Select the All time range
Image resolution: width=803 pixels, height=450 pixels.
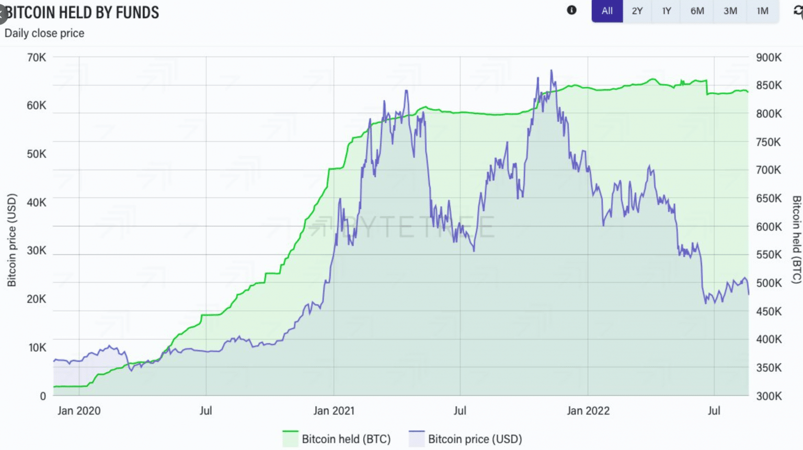point(607,11)
